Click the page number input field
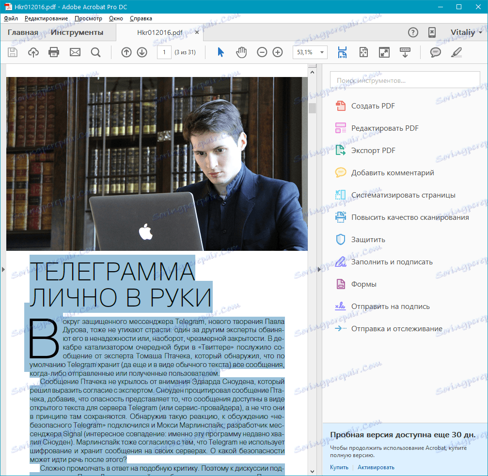This screenshot has width=488, height=476. point(164,52)
